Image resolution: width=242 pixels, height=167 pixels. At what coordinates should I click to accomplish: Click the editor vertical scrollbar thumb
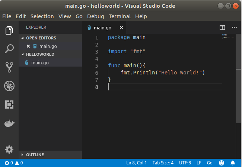(x=238, y=78)
